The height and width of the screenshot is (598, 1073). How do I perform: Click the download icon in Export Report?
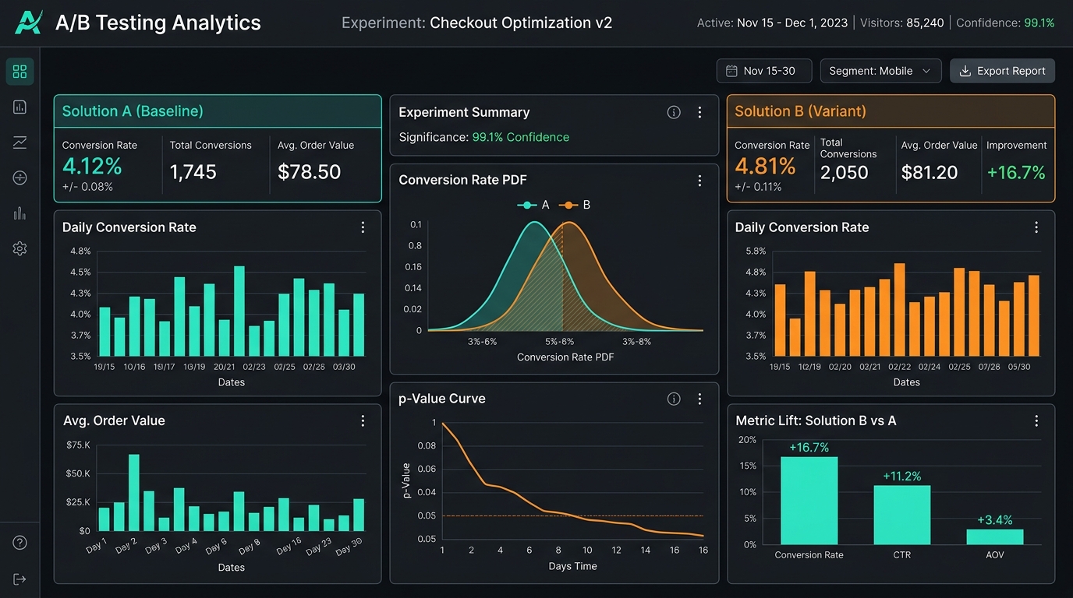tap(965, 71)
